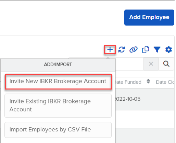Click the refresh arrows icon

122,49
